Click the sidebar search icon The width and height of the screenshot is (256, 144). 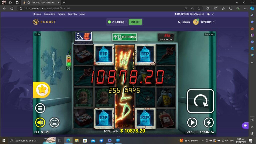[252, 15]
